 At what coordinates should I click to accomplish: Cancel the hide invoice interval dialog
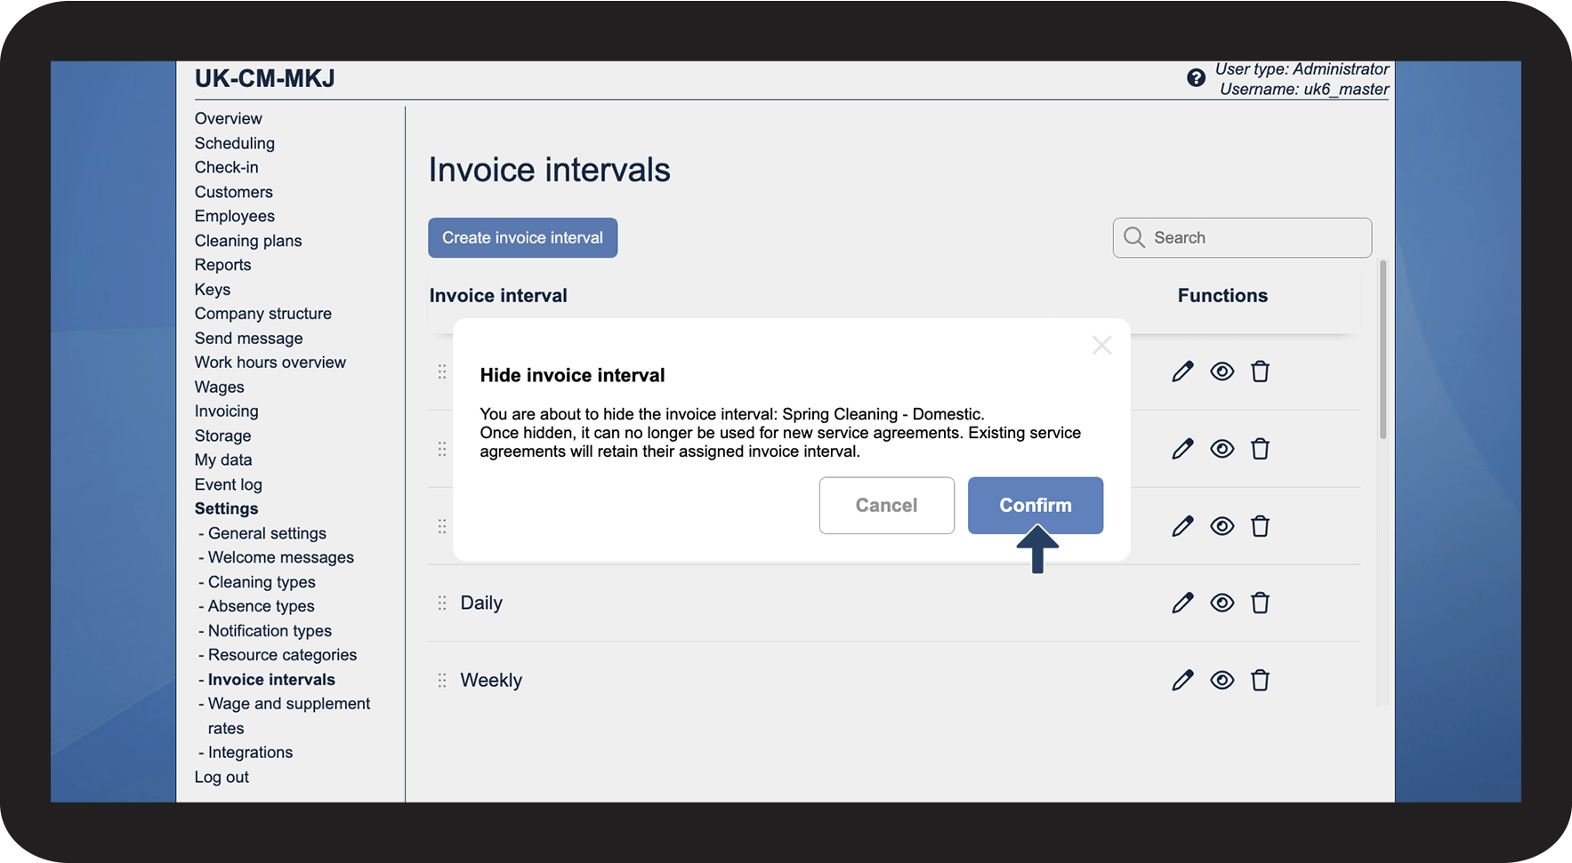pyautogui.click(x=886, y=505)
